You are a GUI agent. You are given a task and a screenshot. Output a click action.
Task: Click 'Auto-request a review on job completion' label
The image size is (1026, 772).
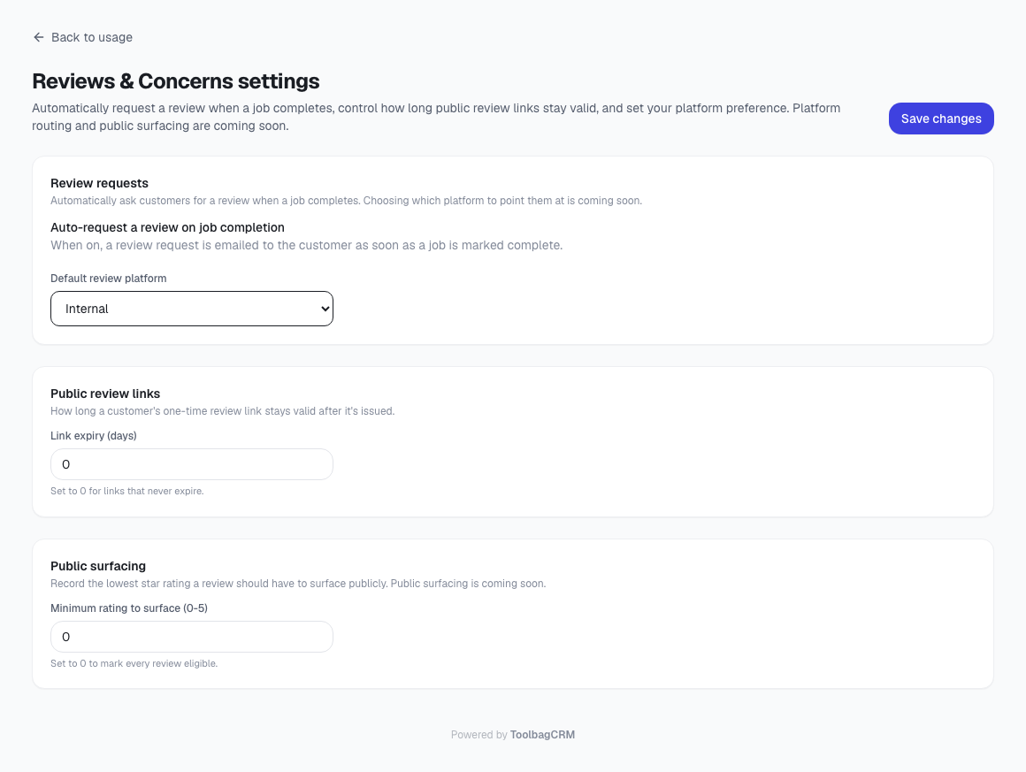point(167,227)
